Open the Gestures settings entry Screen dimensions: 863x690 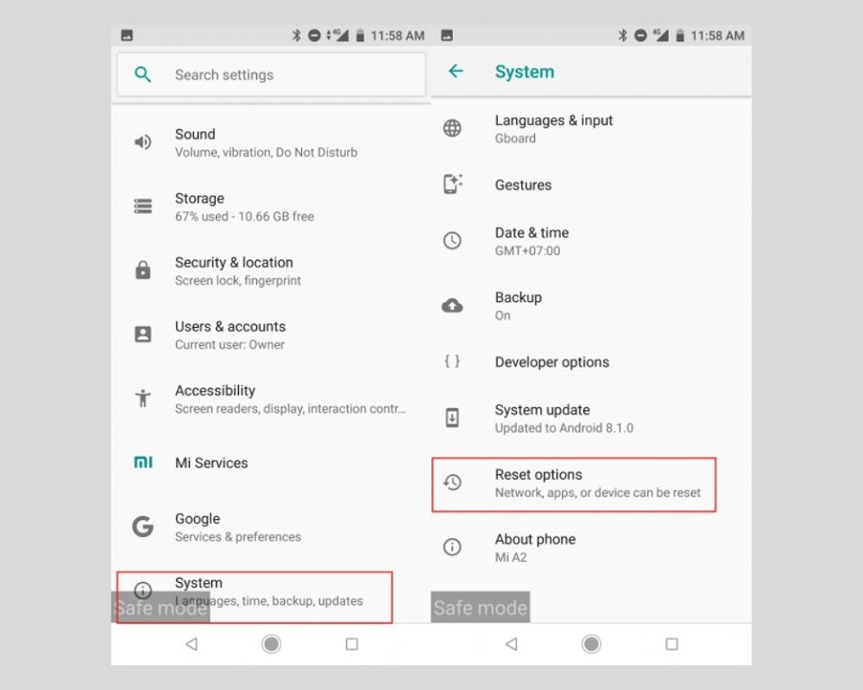[592, 185]
